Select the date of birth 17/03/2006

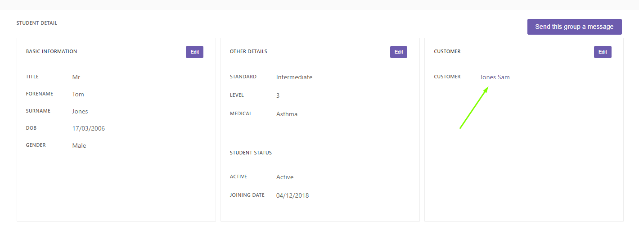[89, 128]
